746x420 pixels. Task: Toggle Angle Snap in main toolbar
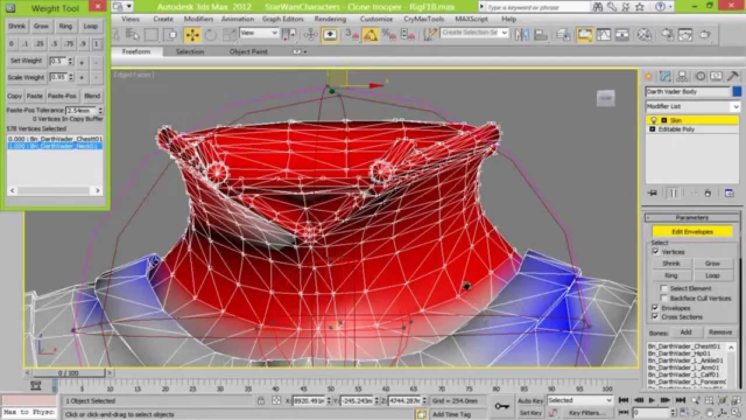[370, 35]
